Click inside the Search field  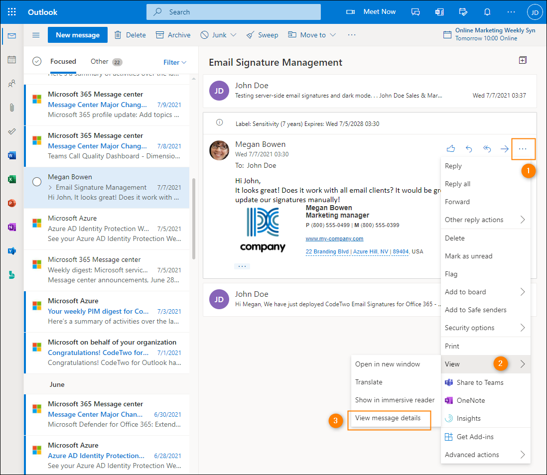233,11
